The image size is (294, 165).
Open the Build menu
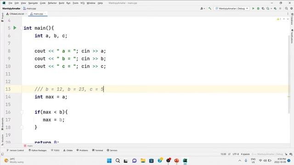coord(61,3)
